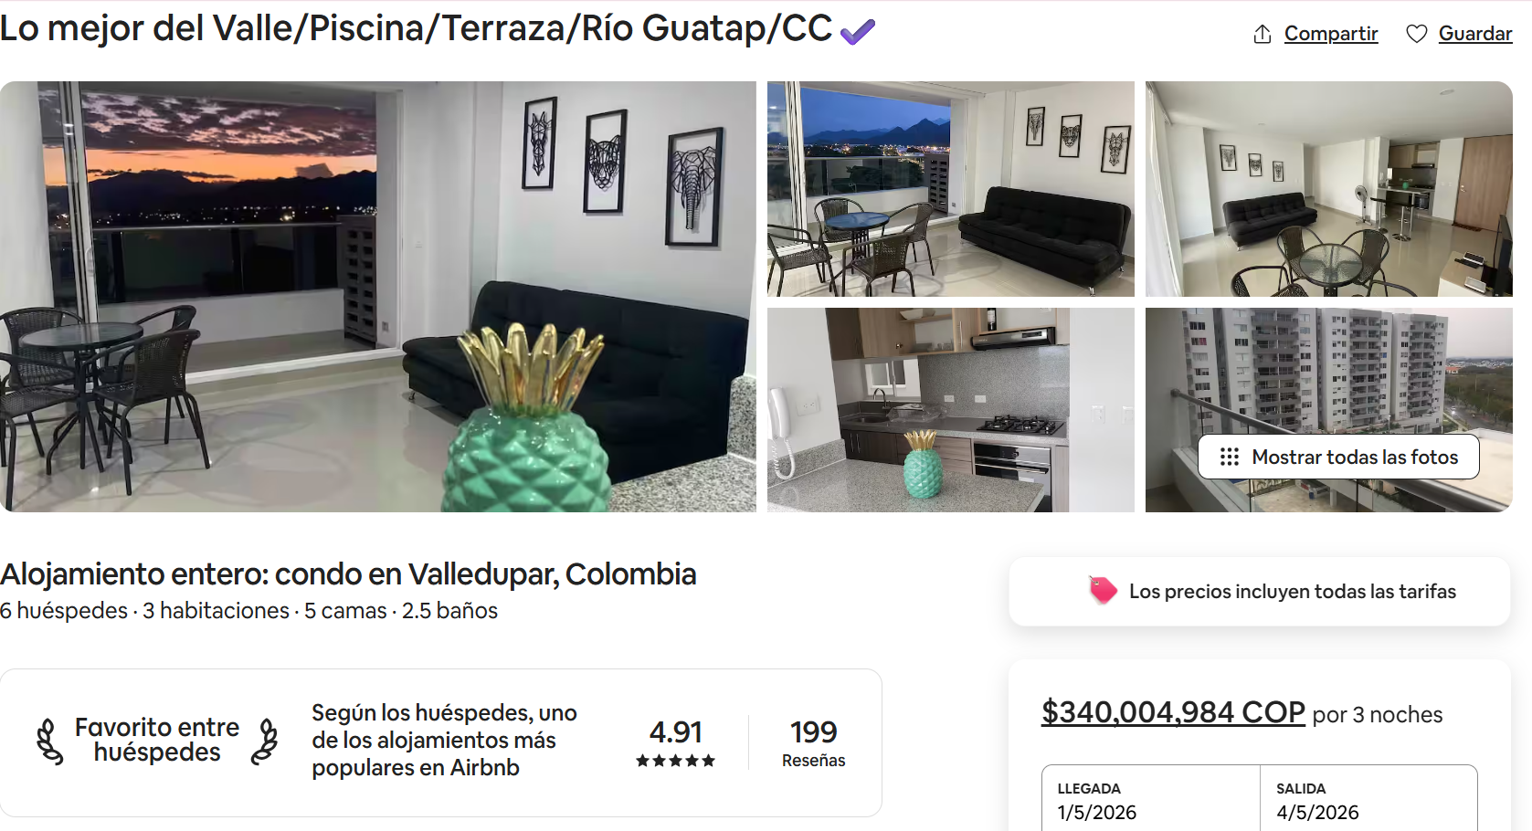Open the $340,004,984 COP price breakdown
Screen dimensions: 1532x831
[1173, 712]
